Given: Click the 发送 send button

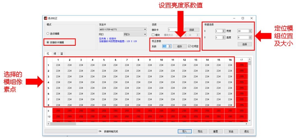Looking at the screenshot, I should (x=231, y=131).
